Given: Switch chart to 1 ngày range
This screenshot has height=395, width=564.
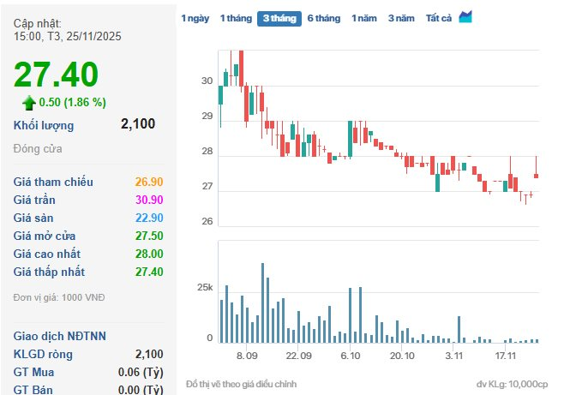Looking at the screenshot, I should [195, 19].
